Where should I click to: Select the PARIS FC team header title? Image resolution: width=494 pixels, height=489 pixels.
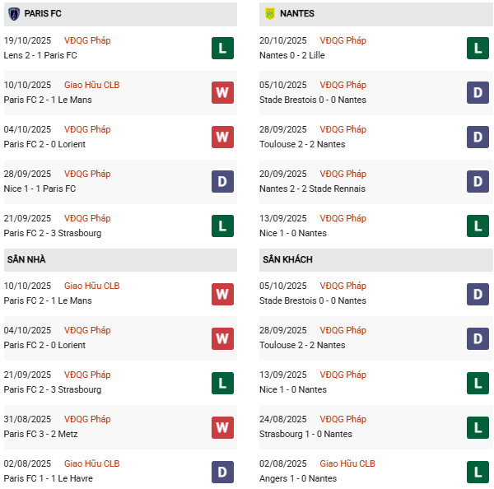tap(43, 14)
